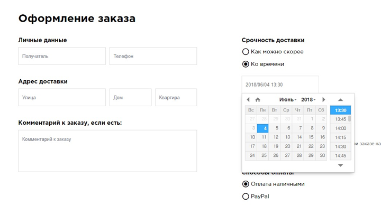
Task: Select June 16 in the calendar
Action: (321, 137)
